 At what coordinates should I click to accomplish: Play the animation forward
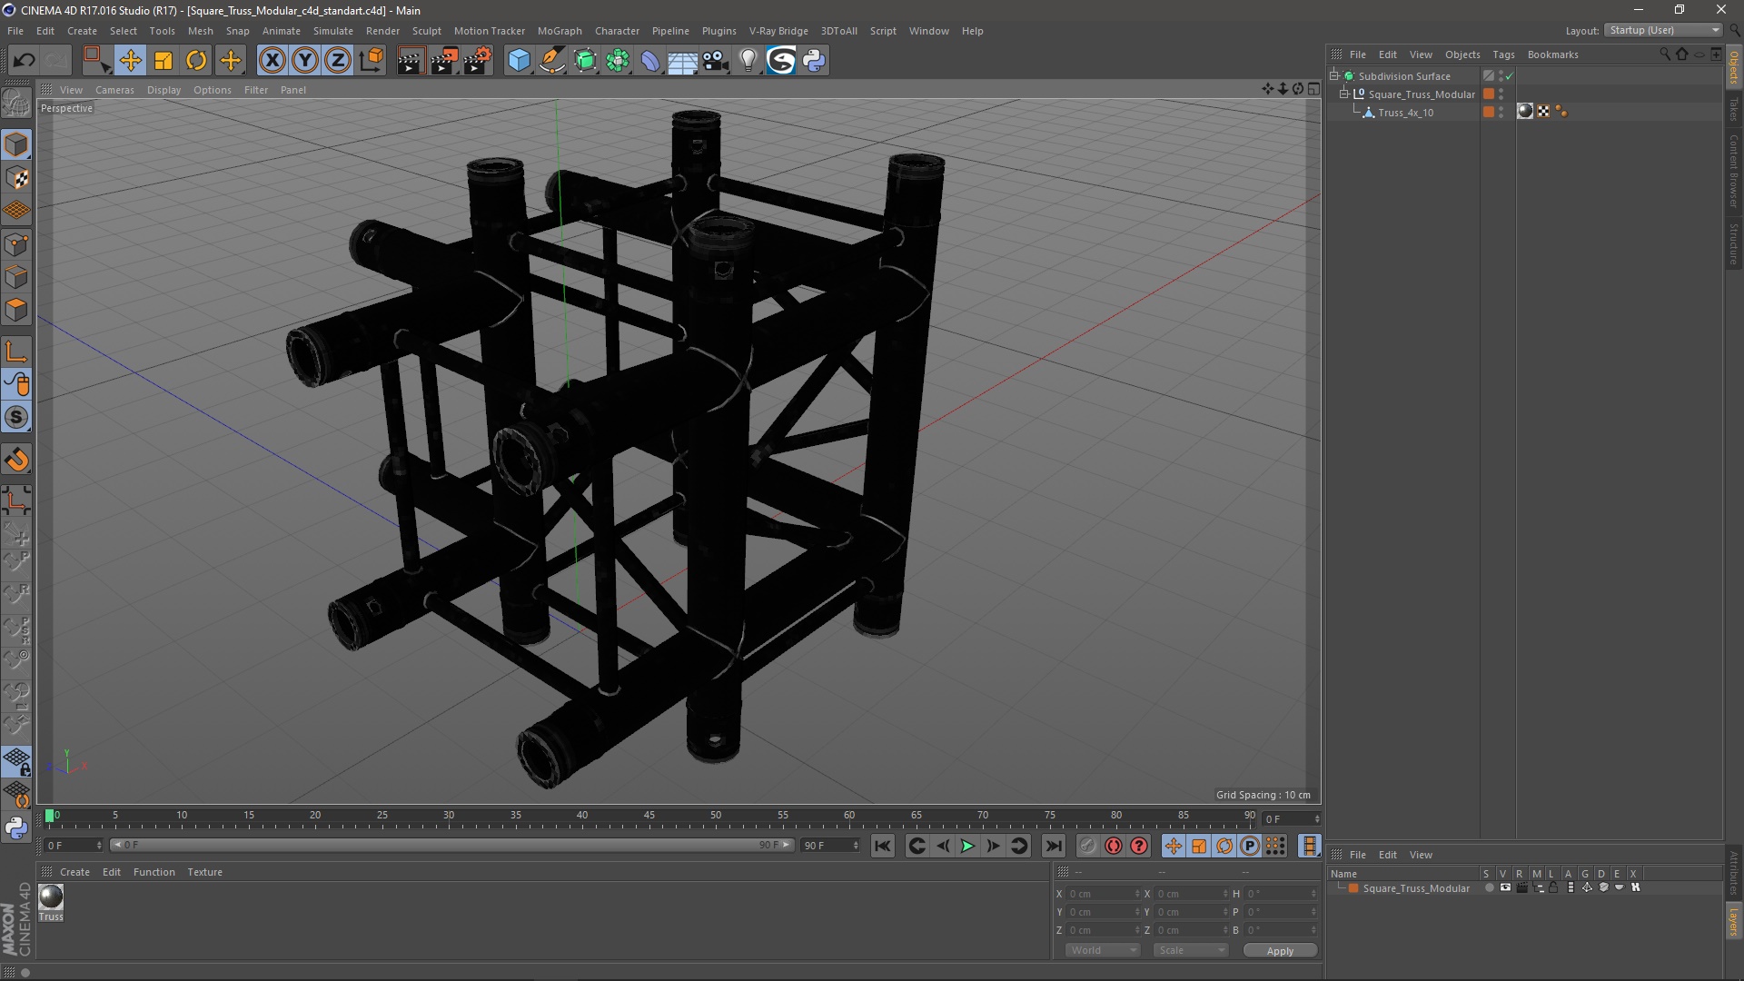pos(968,846)
